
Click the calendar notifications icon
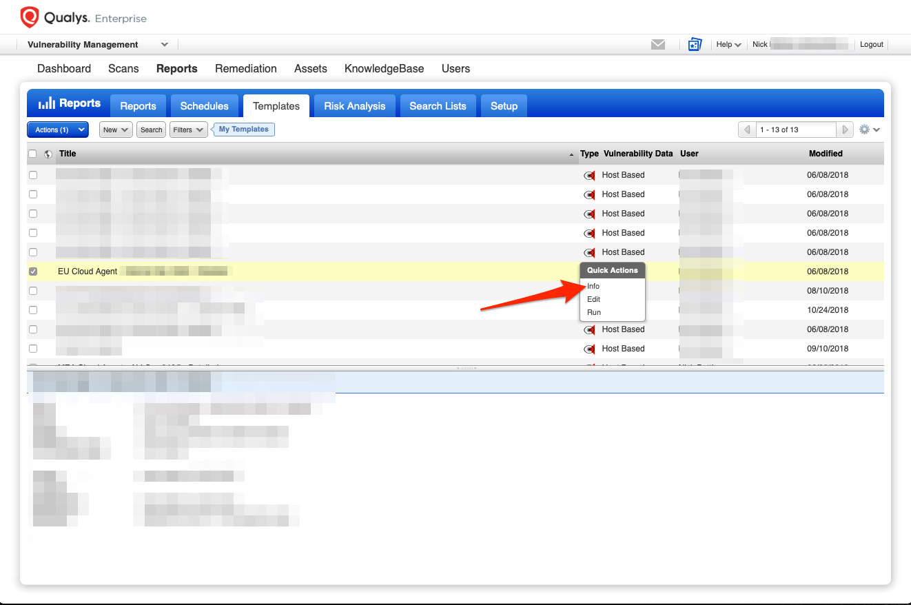click(x=695, y=45)
